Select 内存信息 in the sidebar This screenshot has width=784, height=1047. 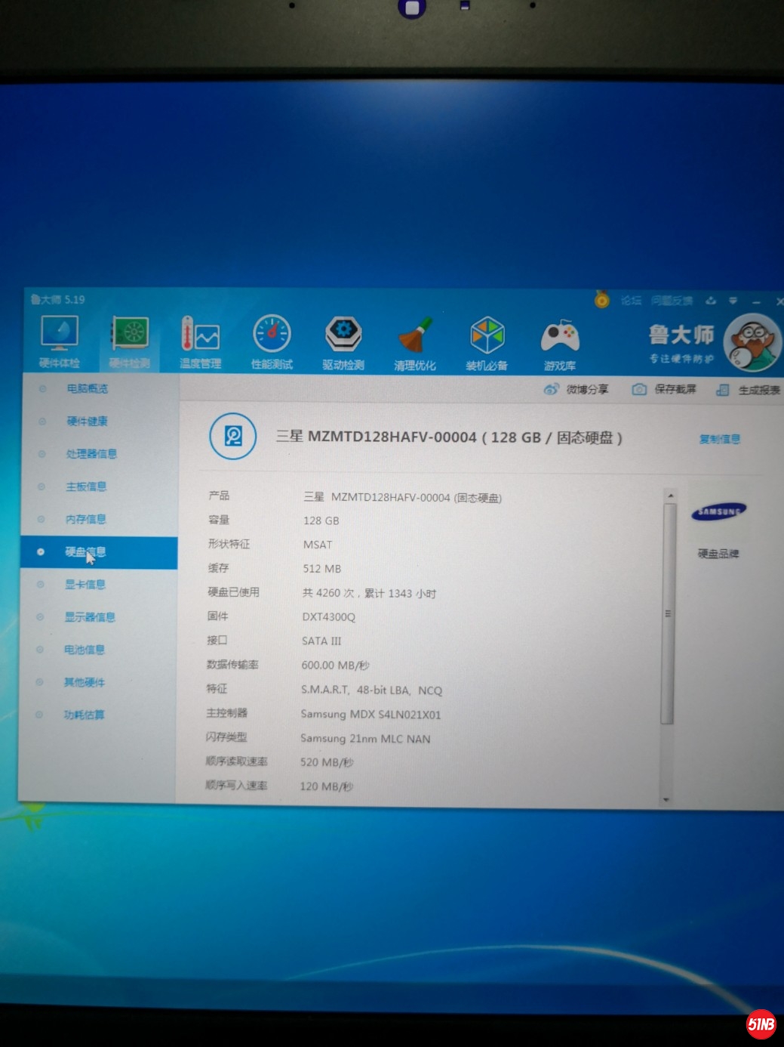click(86, 519)
